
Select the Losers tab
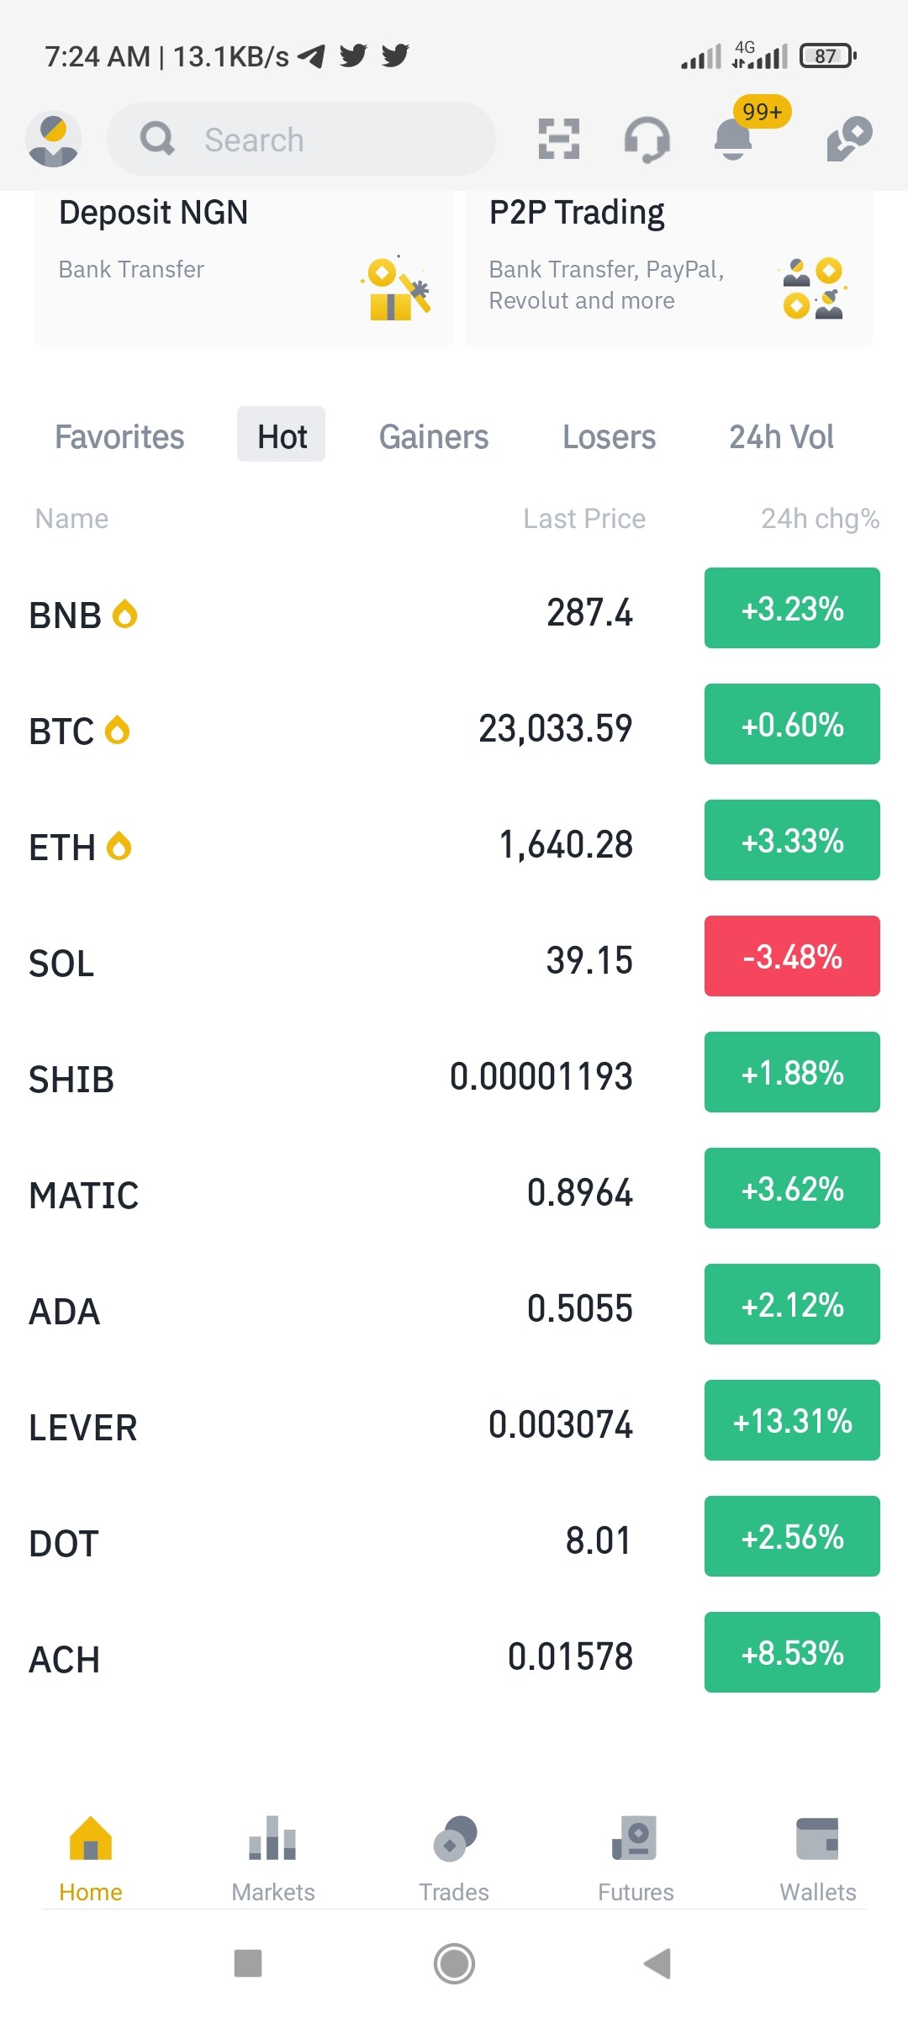pos(609,436)
